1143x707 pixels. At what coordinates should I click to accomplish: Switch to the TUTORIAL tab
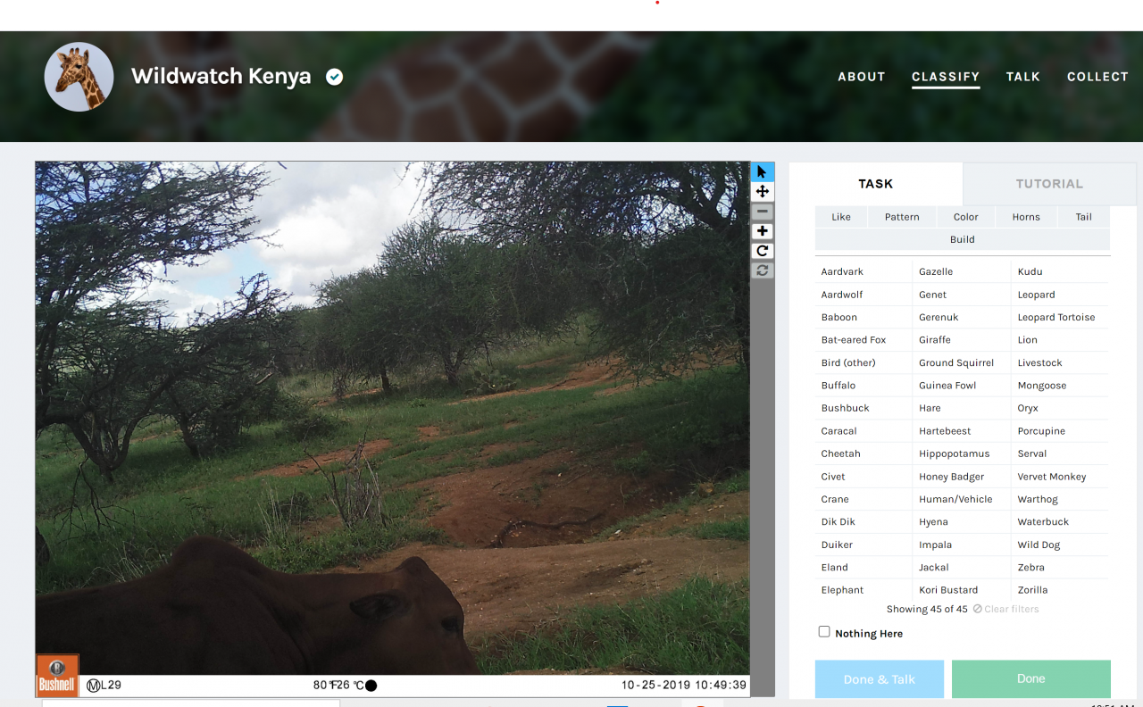click(x=1049, y=184)
